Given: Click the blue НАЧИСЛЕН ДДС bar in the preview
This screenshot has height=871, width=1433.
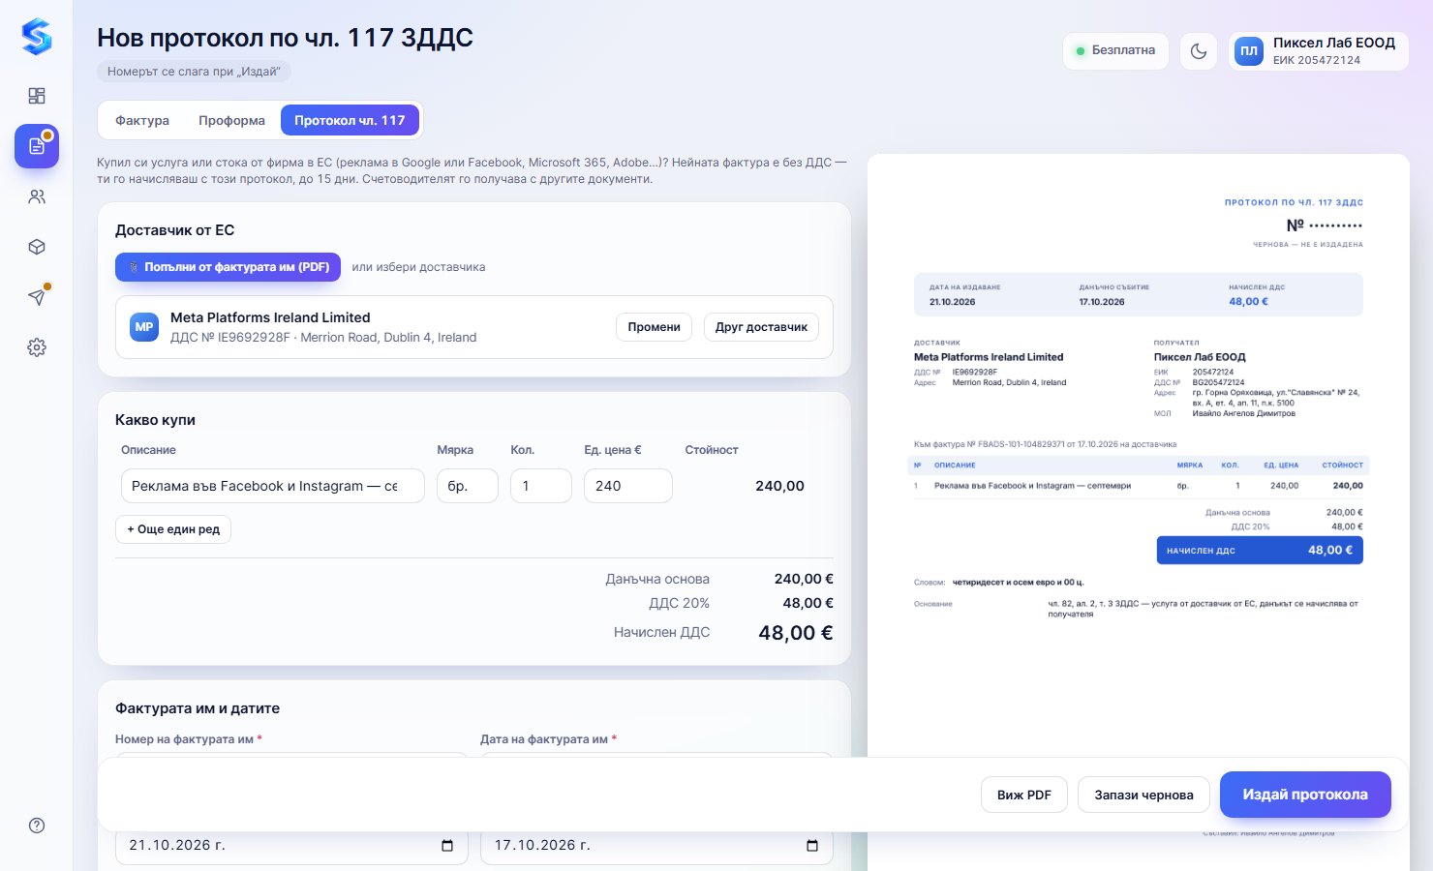Looking at the screenshot, I should 1260,551.
